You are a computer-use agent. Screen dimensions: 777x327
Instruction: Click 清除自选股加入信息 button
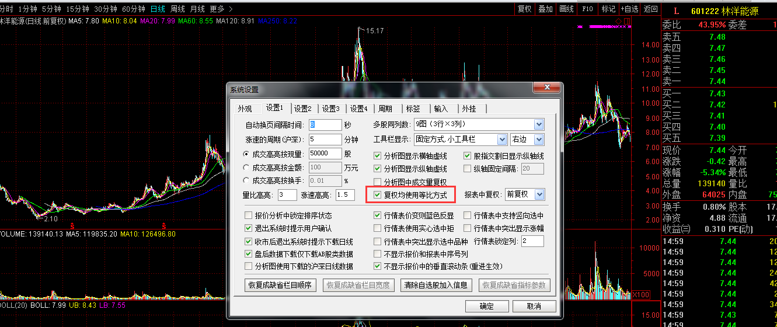pyautogui.click(x=437, y=286)
